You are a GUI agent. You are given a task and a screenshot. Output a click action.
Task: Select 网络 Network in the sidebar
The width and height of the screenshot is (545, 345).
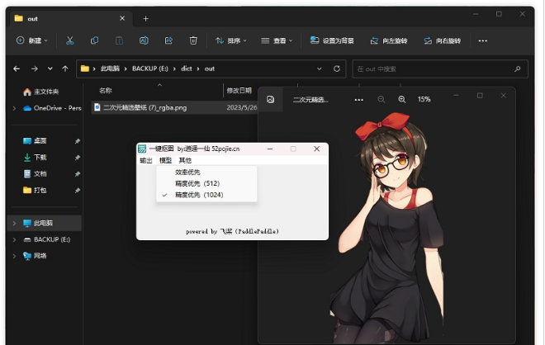[x=35, y=256]
